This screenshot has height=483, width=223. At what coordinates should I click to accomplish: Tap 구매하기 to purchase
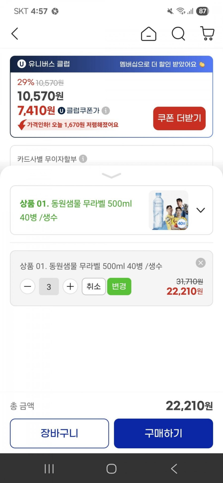point(163,433)
